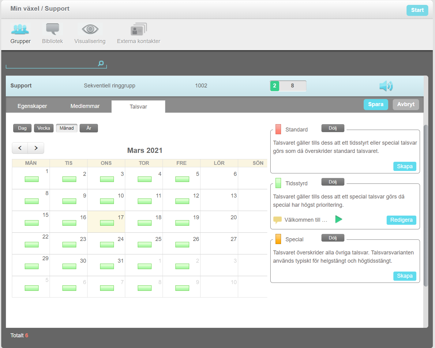Hide the Standard voice response section
This screenshot has height=348, width=435.
(x=333, y=128)
